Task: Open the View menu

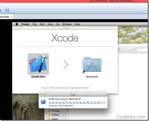Action: point(50,24)
